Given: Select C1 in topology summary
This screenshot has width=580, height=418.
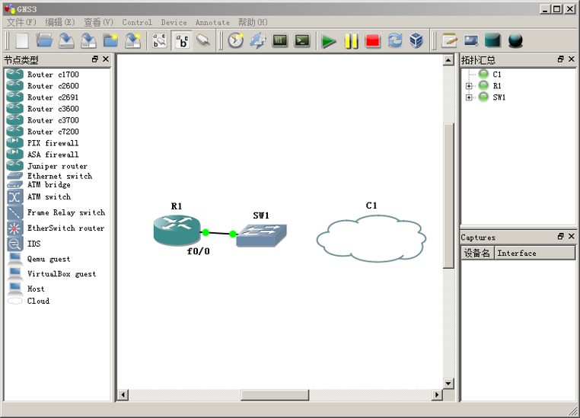Looking at the screenshot, I should pos(497,75).
